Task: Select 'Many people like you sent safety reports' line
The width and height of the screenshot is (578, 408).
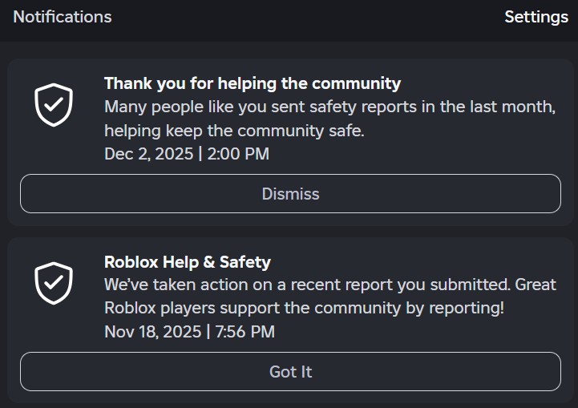Action: pos(329,107)
